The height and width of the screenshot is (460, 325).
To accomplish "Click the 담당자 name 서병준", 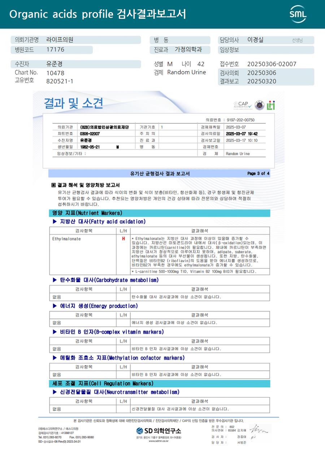I will pyautogui.click(x=242, y=443).
